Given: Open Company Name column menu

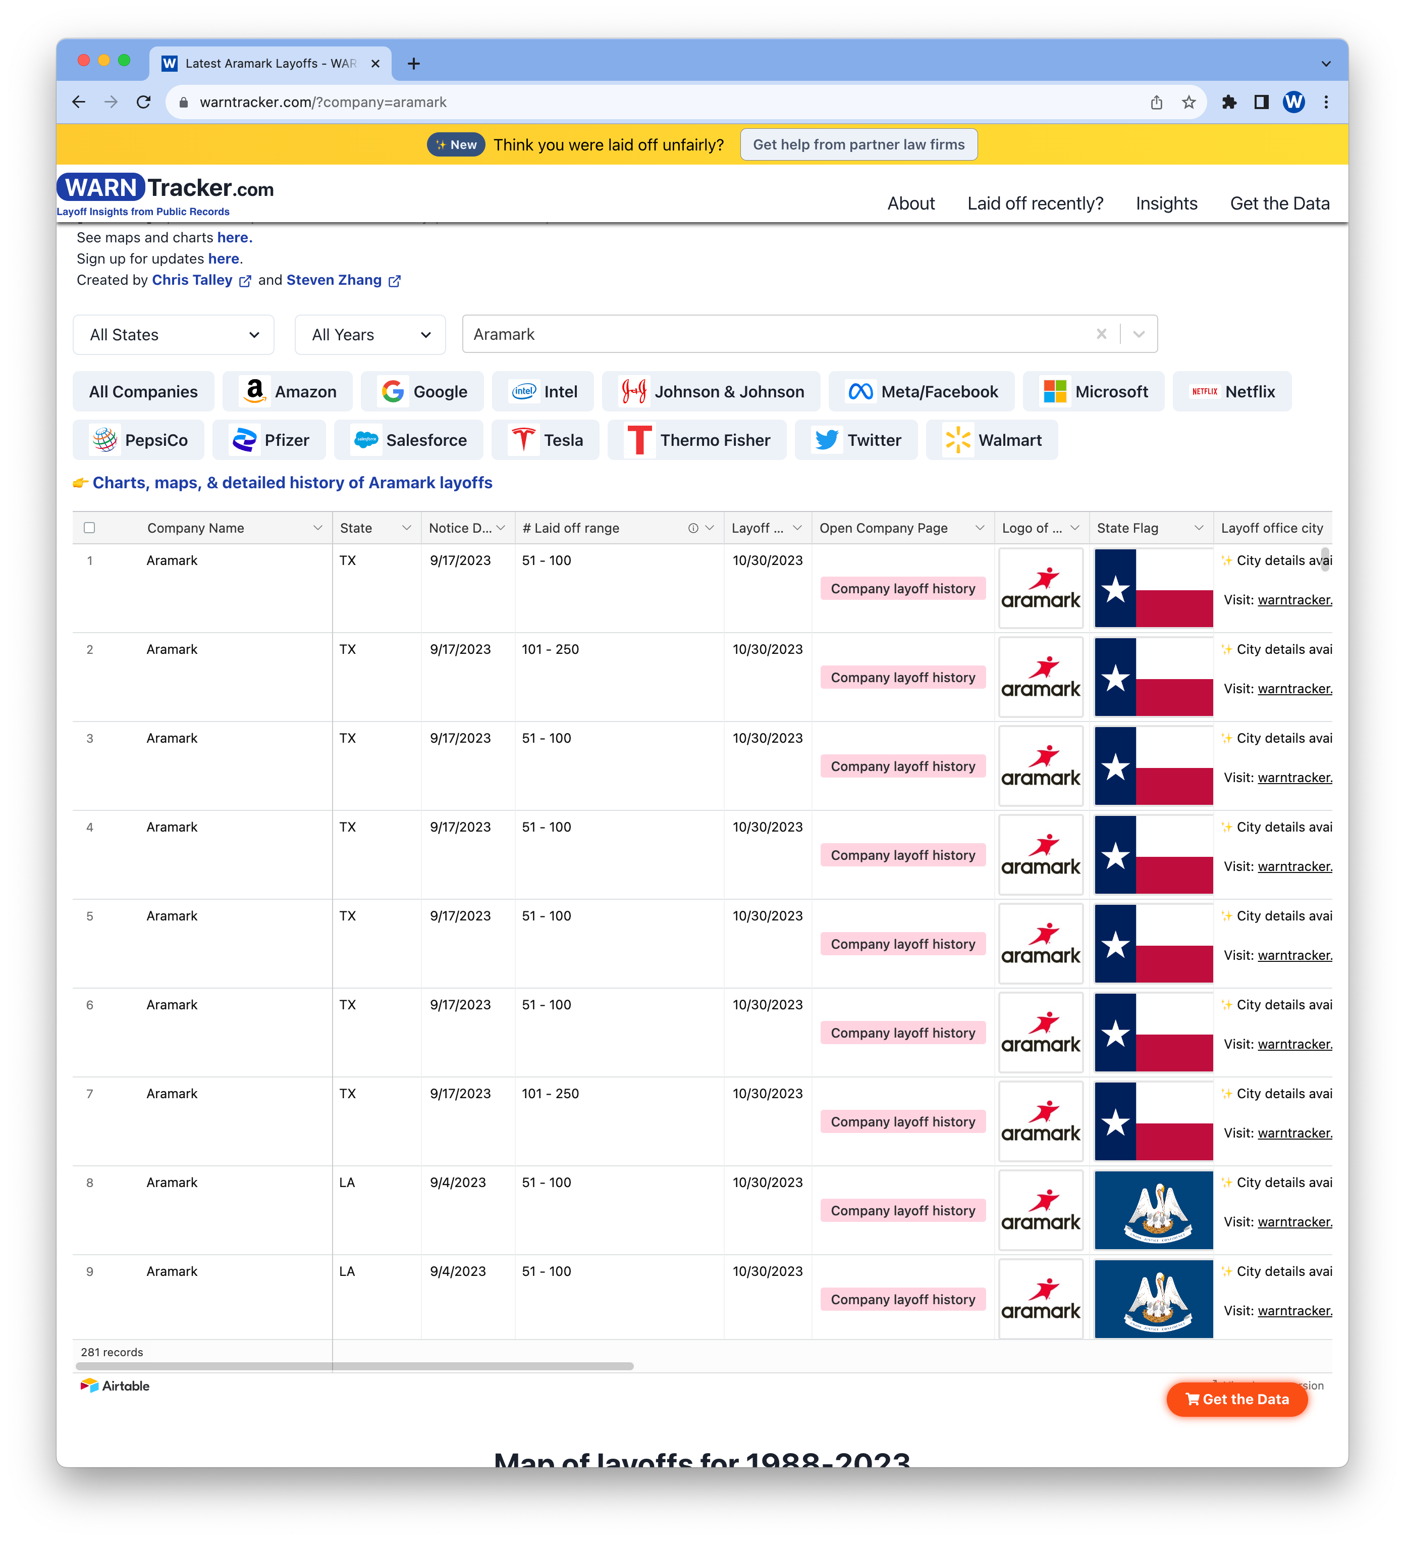Looking at the screenshot, I should [x=317, y=528].
